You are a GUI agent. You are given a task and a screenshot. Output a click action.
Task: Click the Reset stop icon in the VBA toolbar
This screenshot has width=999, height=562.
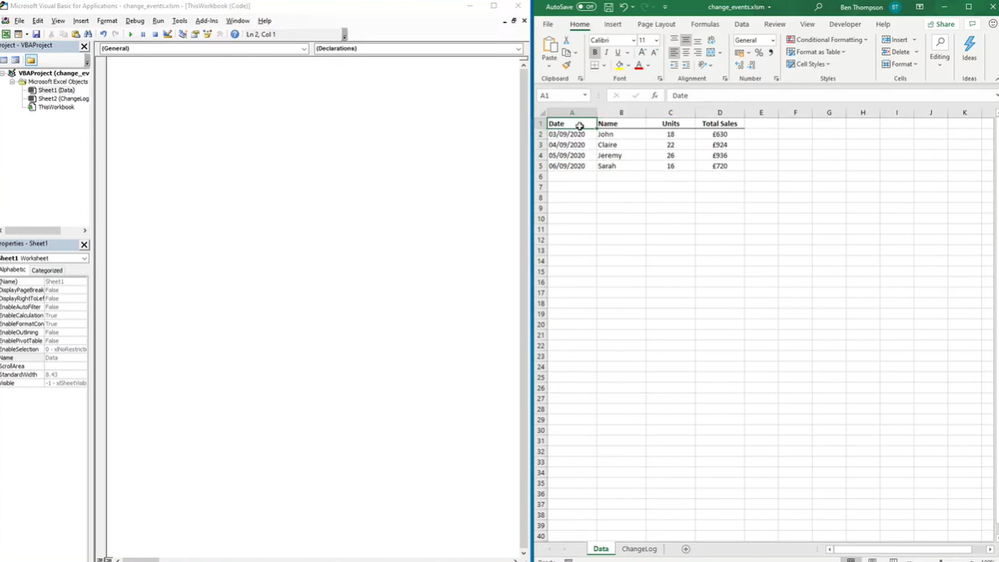pos(154,34)
